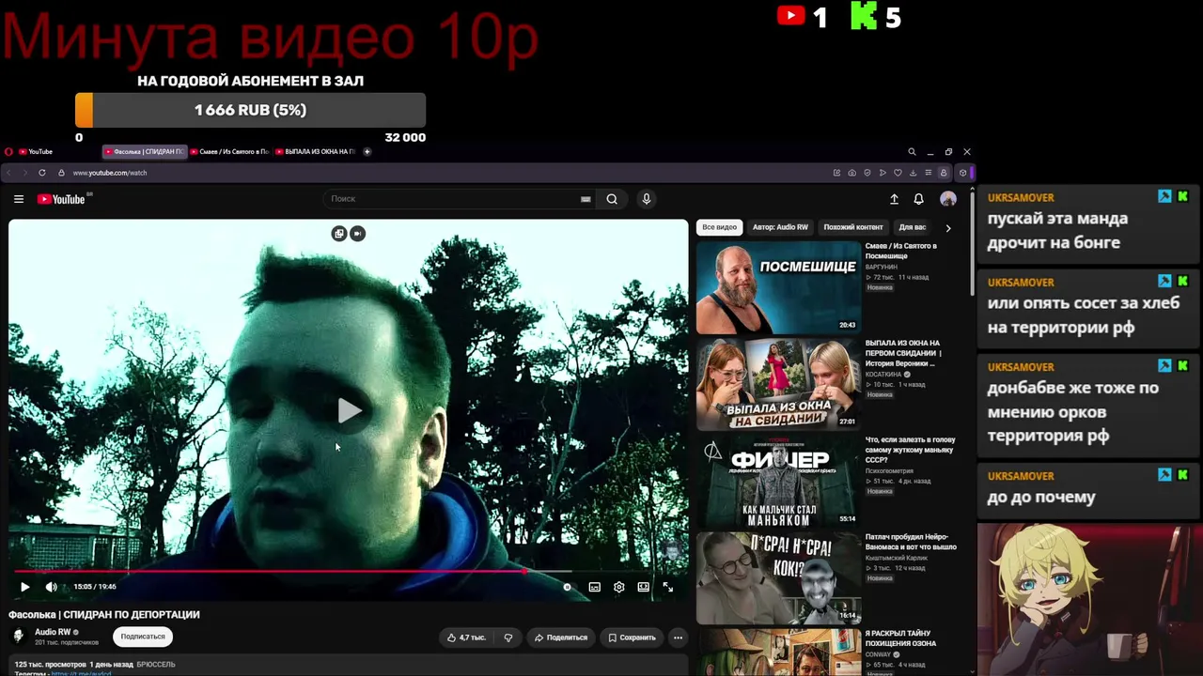
Task: Open 'Я РАСКРЫЛ ТАЙНУ ПОХИЩЕНИЯ ОЗОНА' title
Action: [x=900, y=638]
